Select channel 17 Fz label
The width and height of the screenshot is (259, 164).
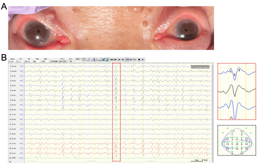pos(14,144)
